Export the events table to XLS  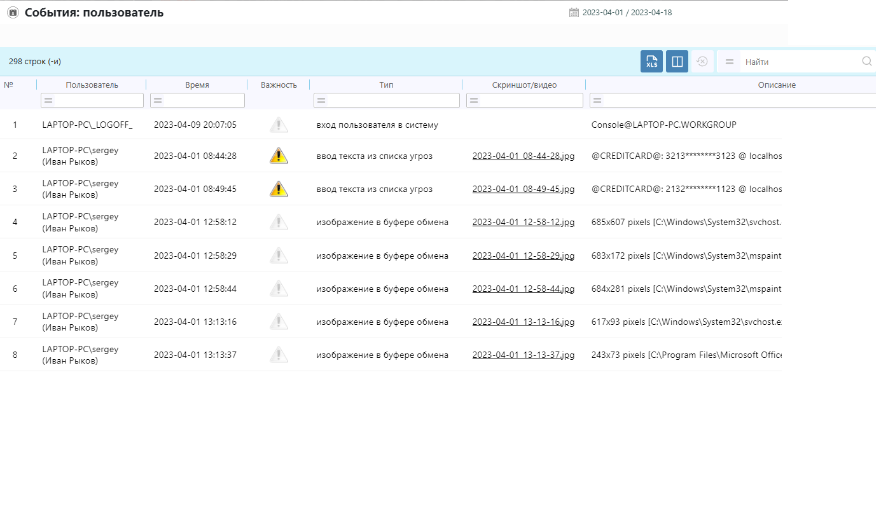(651, 62)
